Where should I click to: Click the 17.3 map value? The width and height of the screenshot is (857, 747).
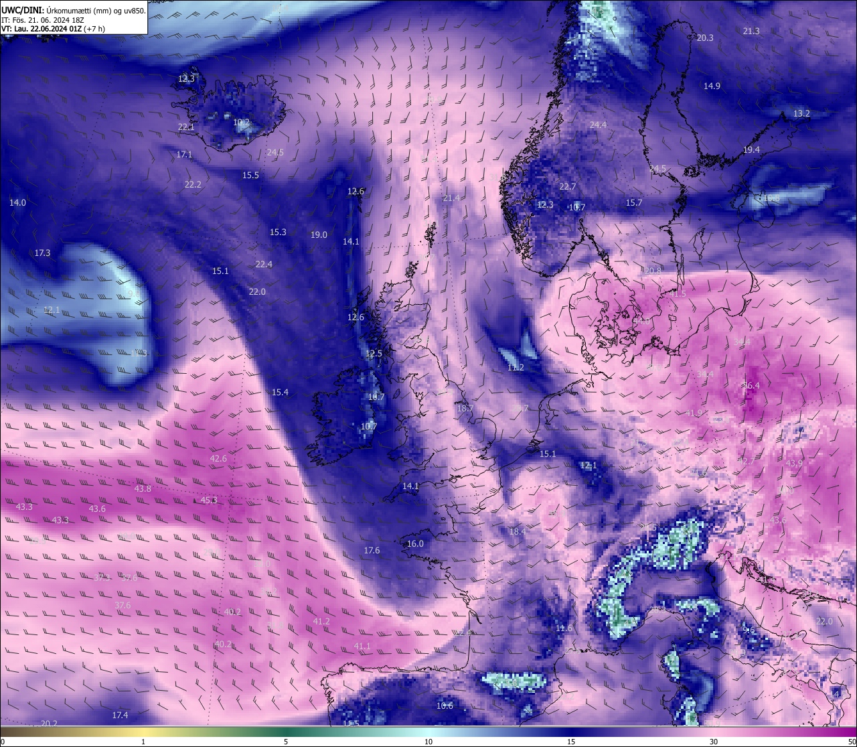click(42, 253)
